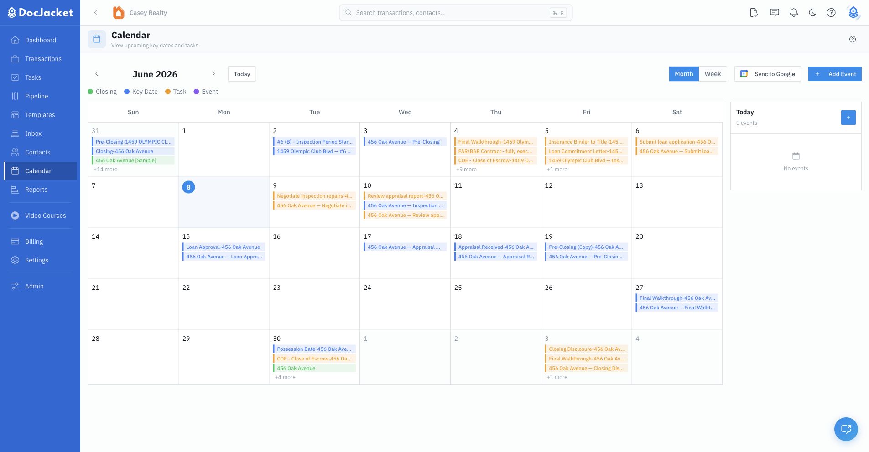Image resolution: width=869 pixels, height=452 pixels.
Task: Open the Dashboard sidebar icon
Action: 15,40
